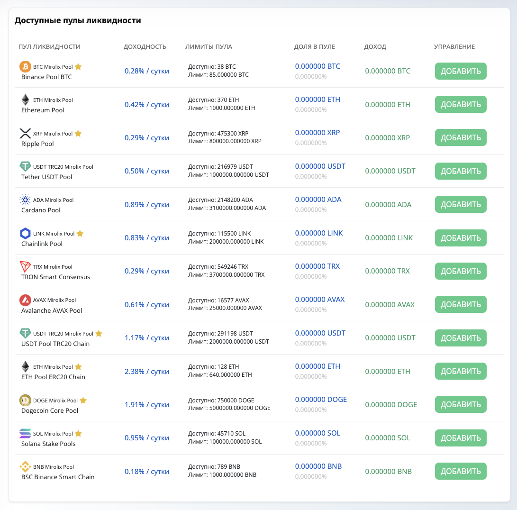517x510 pixels.
Task: Click the star beside BTC Mirolix Pool
Action: click(x=78, y=67)
